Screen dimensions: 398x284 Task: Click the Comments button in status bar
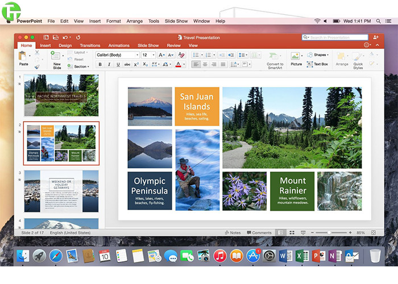pos(259,232)
